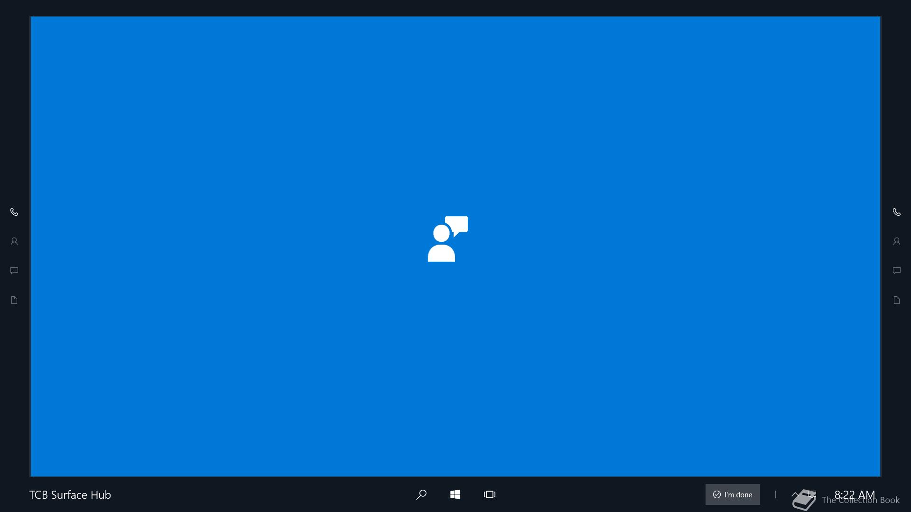The image size is (911, 512).
Task: Expand the hidden tray icons chevron
Action: pos(795,494)
